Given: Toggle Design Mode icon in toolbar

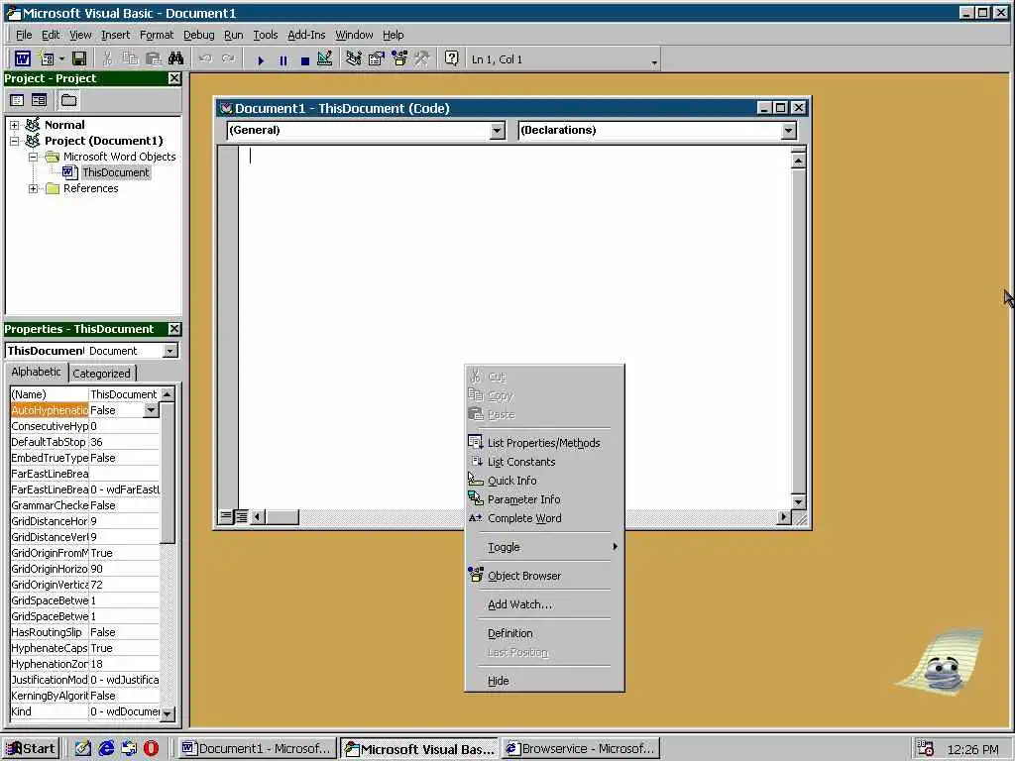Looking at the screenshot, I should (x=325, y=58).
